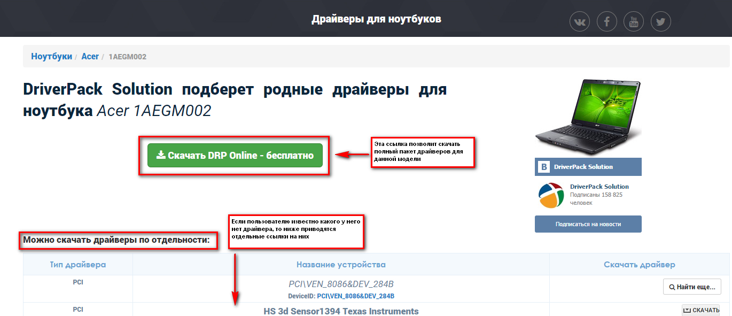Image resolution: width=732 pixels, height=316 pixels.
Task: Click the Скачать драйвер column header
Action: click(x=640, y=265)
